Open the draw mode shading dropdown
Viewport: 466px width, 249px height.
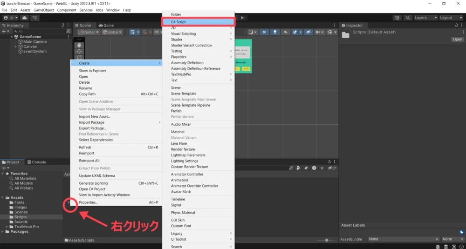click(253, 32)
